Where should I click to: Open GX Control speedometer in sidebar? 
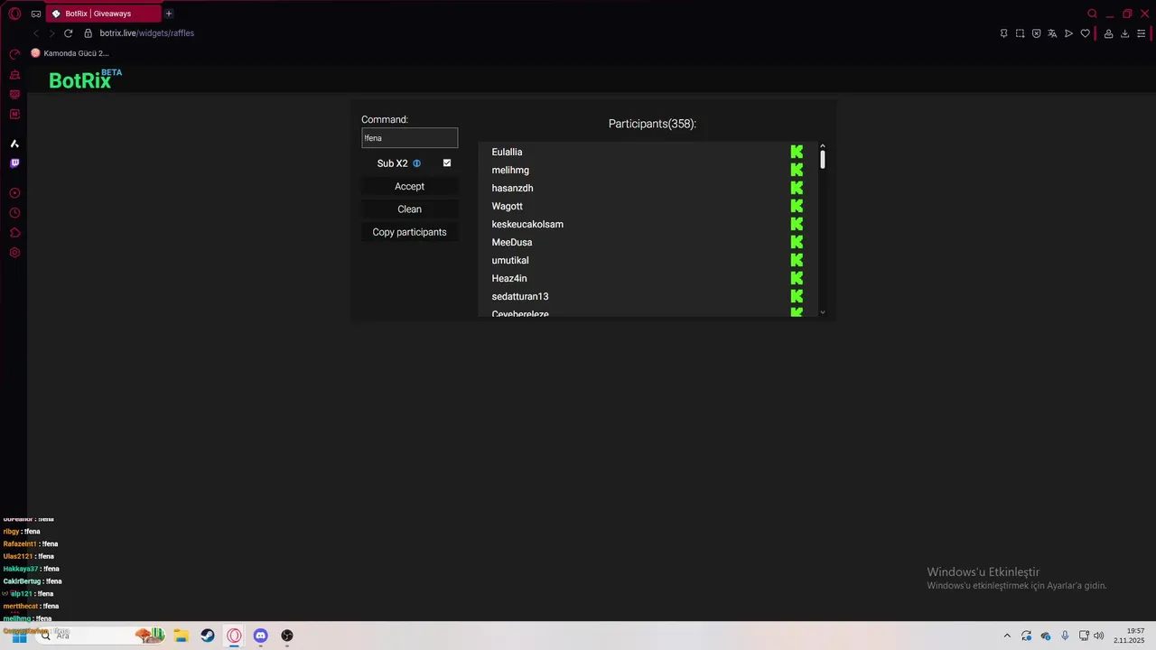coord(14,55)
